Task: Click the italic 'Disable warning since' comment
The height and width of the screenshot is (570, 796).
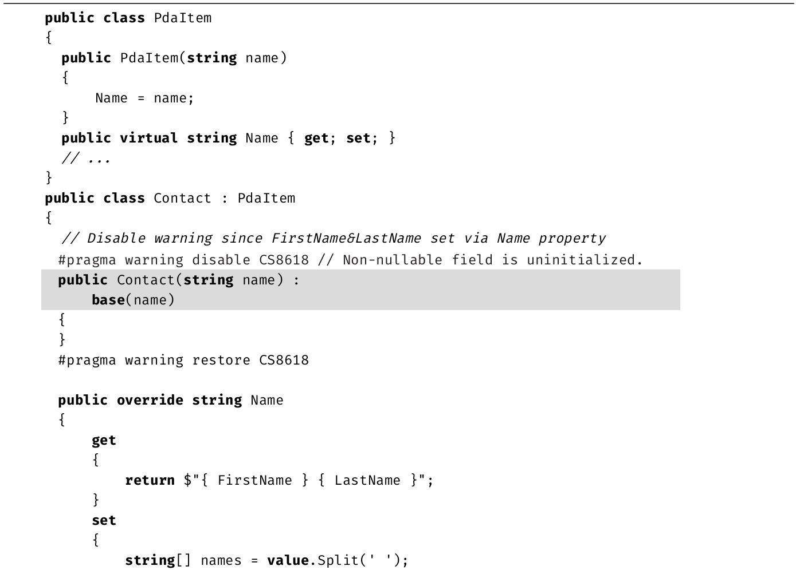Action: tap(150, 238)
